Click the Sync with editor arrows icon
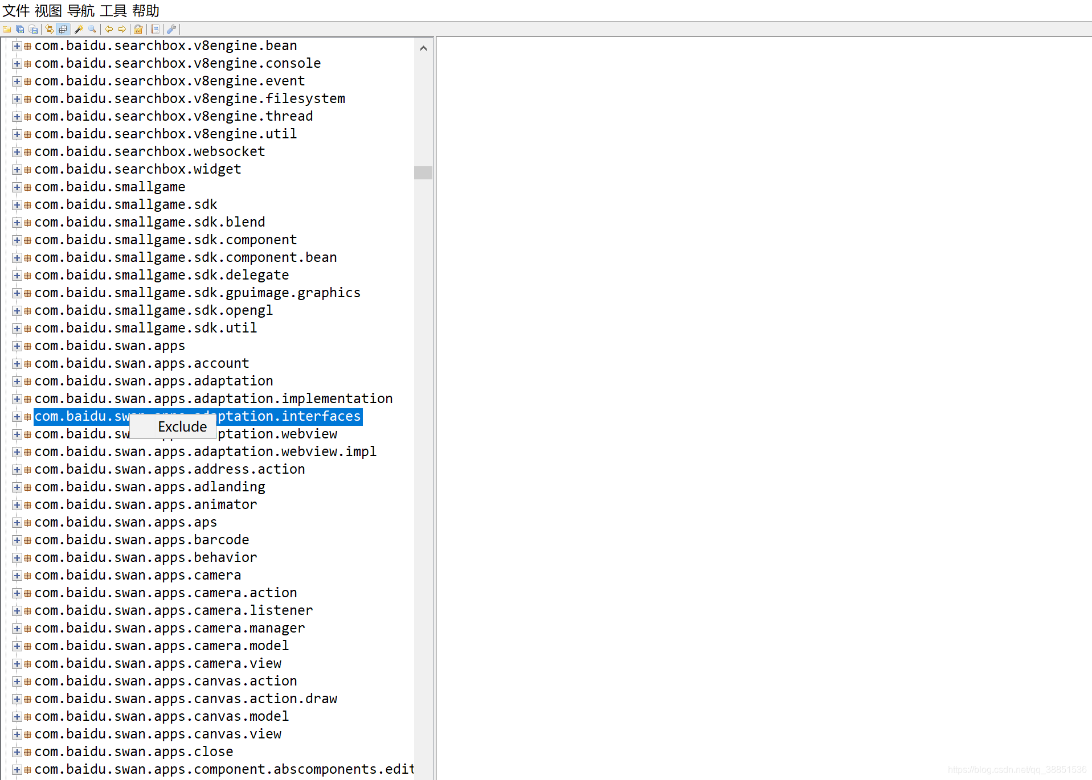Screen dimensions: 1092x780 point(50,29)
